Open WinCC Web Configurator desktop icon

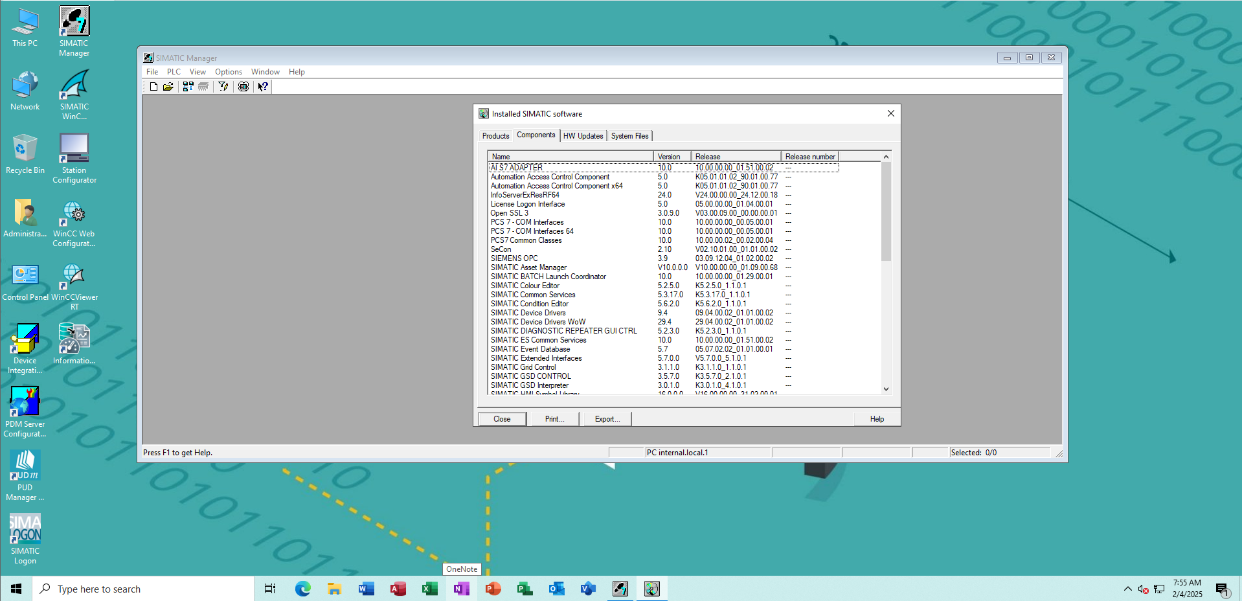(74, 221)
